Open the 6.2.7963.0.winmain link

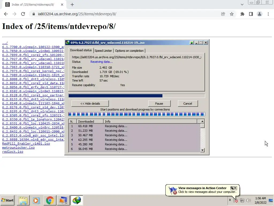point(33,67)
